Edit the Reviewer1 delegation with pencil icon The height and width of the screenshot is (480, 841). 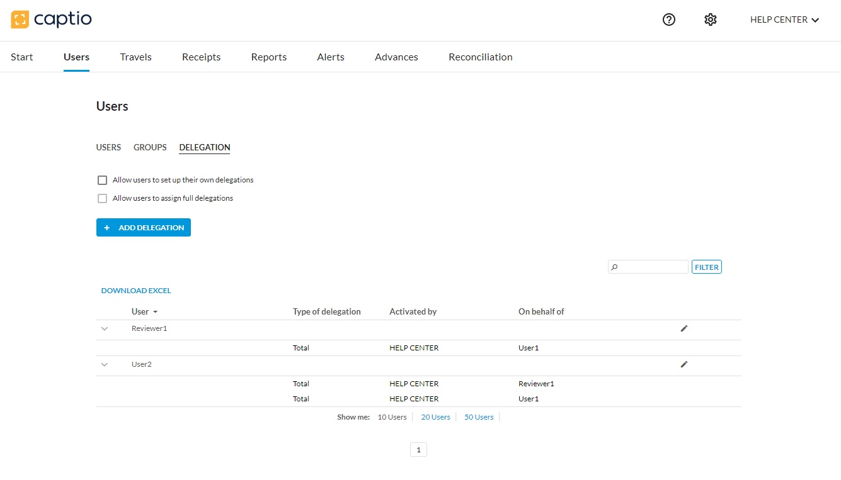coord(684,328)
